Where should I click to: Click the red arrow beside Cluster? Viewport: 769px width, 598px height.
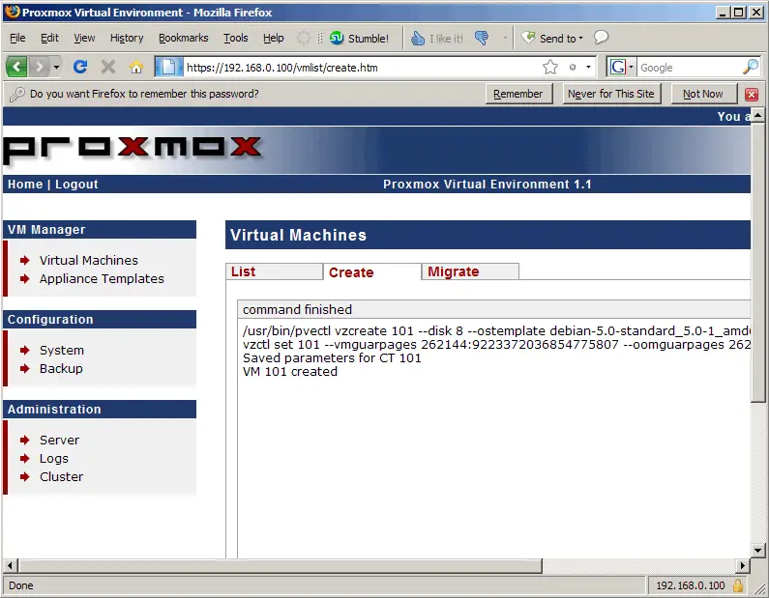[25, 476]
